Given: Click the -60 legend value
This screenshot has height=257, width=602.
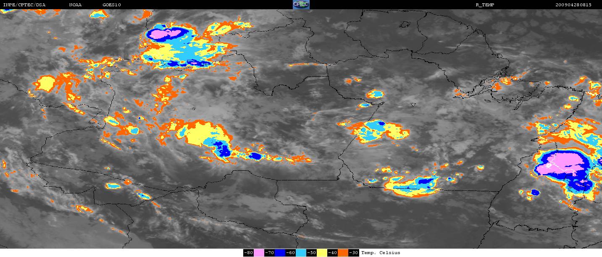Looking at the screenshot, I should click(290, 253).
